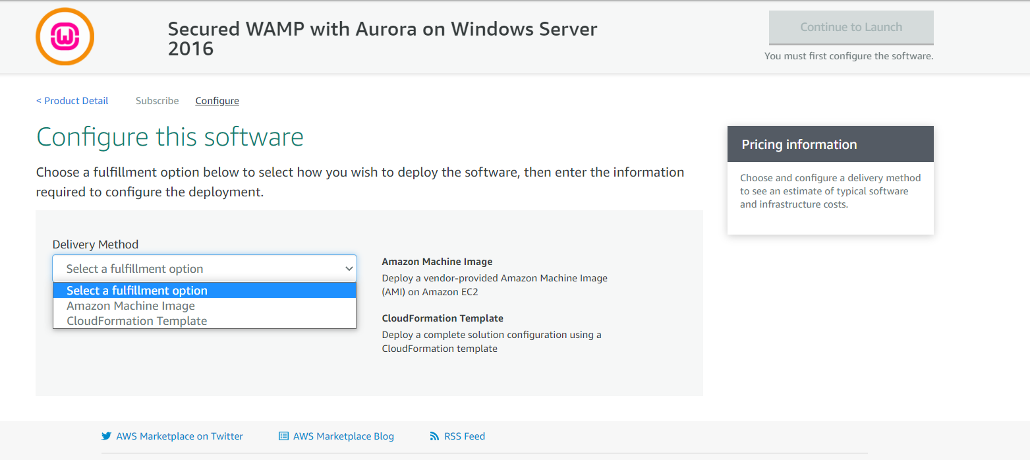Viewport: 1030px width, 460px height.
Task: Open the RSS Feed link
Action: [465, 436]
